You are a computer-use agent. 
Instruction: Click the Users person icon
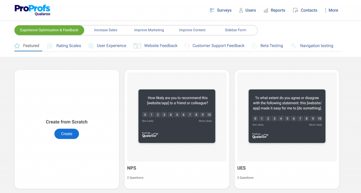241,10
